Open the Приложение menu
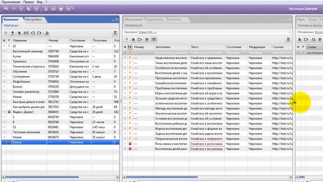Viewport: 323px width, 182px height. (x=11, y=2)
